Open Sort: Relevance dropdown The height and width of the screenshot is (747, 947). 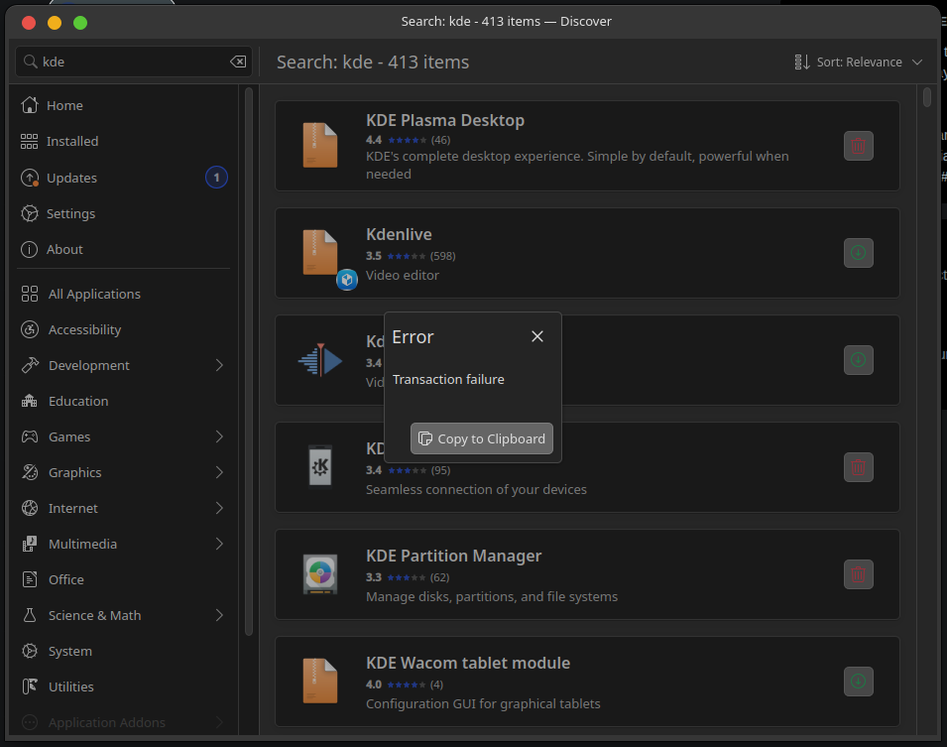[858, 62]
